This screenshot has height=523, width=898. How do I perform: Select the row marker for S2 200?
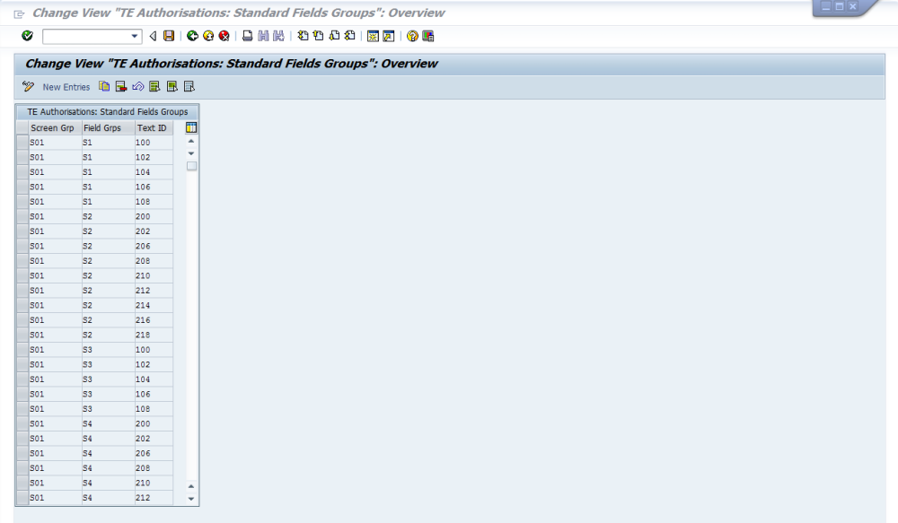(22, 216)
